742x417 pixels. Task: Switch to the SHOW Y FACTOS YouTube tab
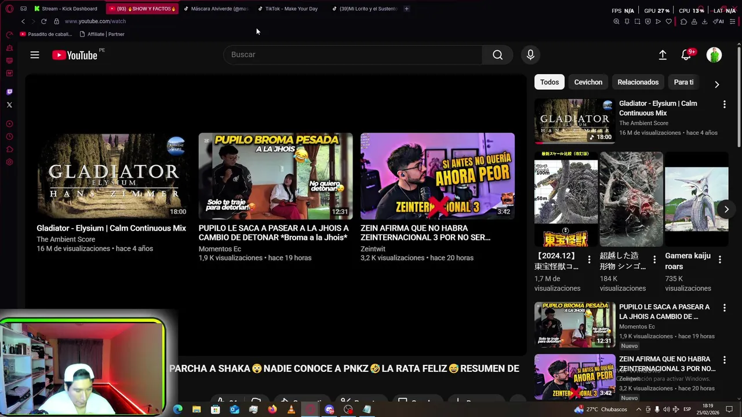point(142,9)
